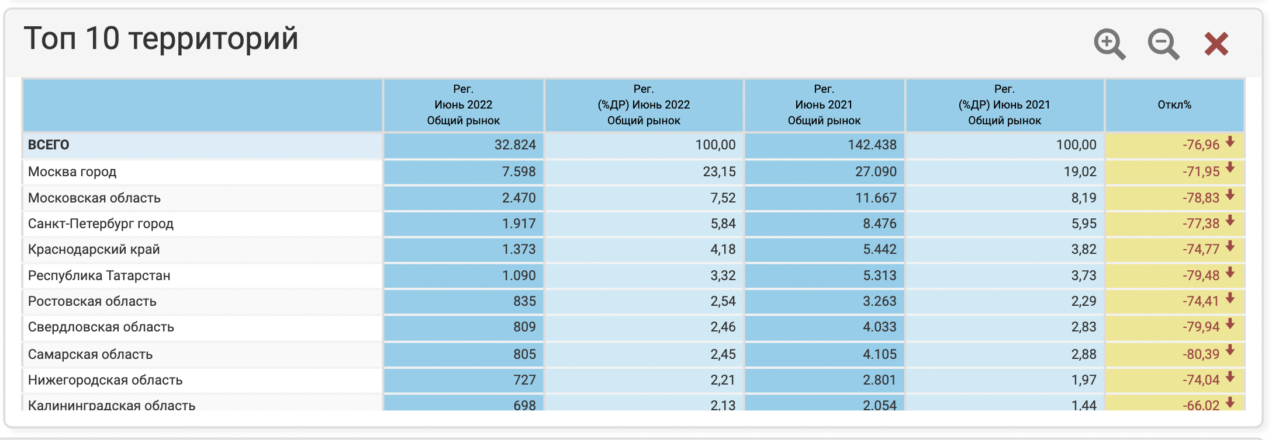
Task: Click the Откл% column header
Action: point(1174,105)
